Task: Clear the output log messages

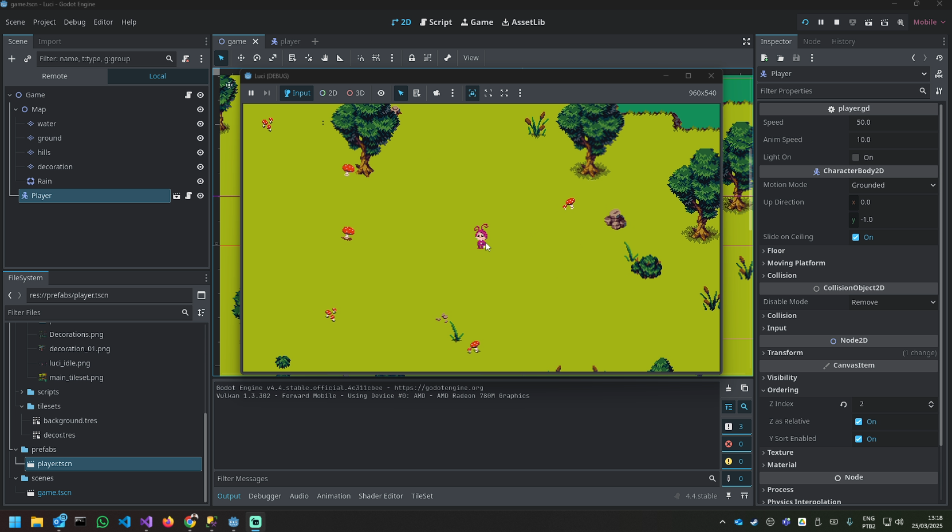Action: (x=729, y=388)
